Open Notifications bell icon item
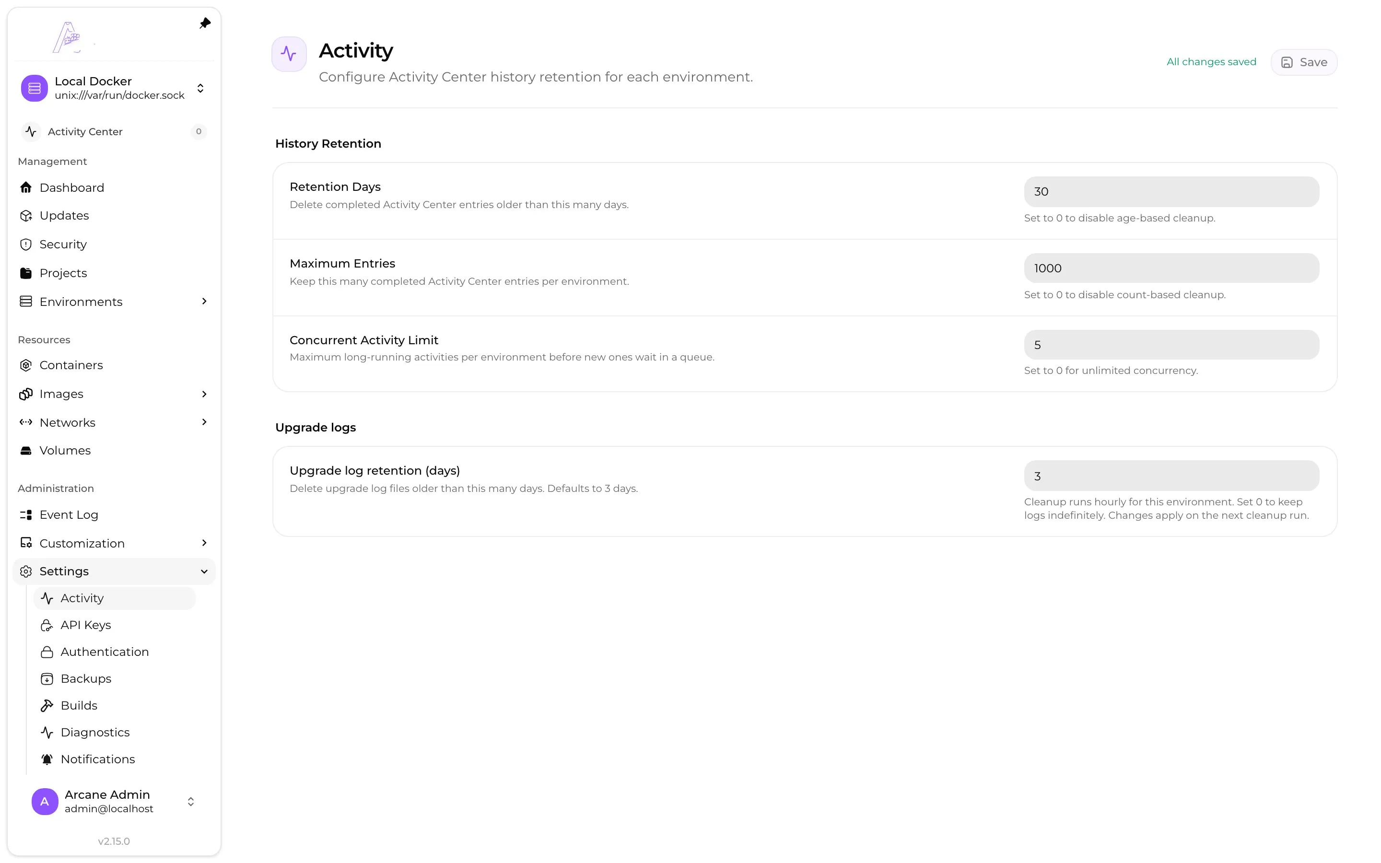This screenshot has height=863, width=1381. point(47,759)
